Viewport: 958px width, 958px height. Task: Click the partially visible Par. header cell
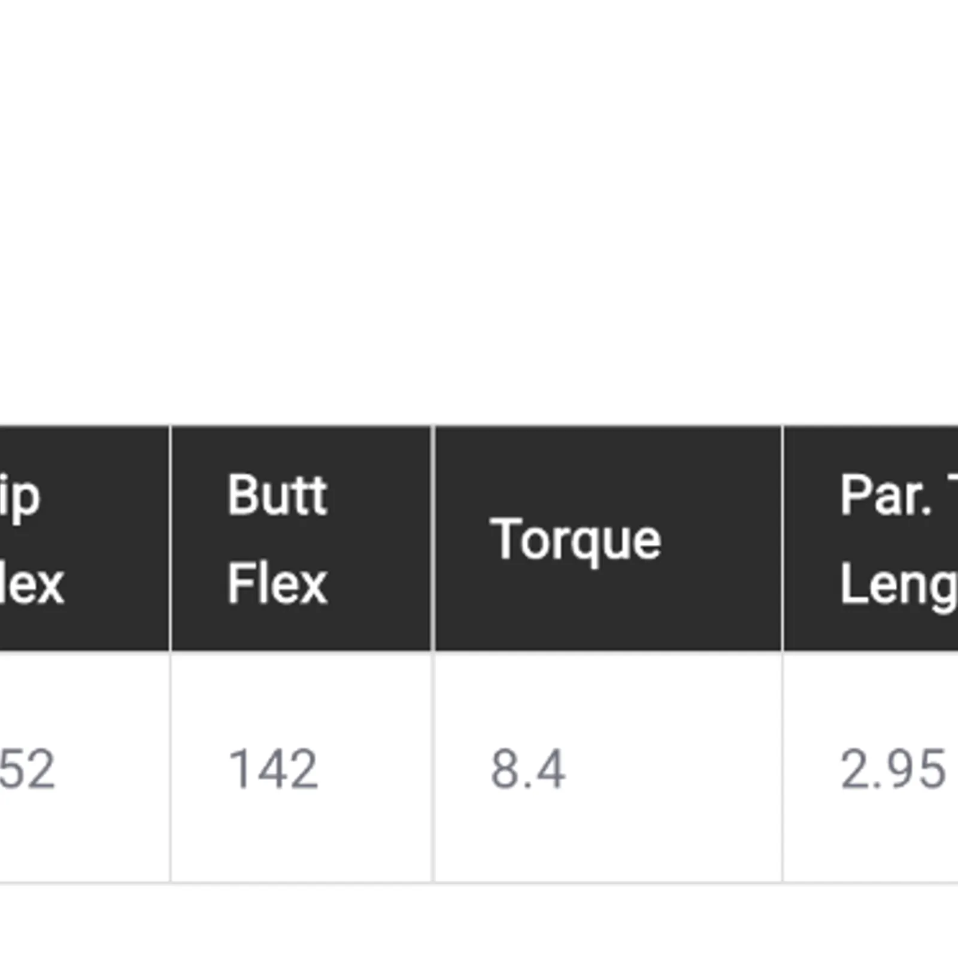(871, 538)
